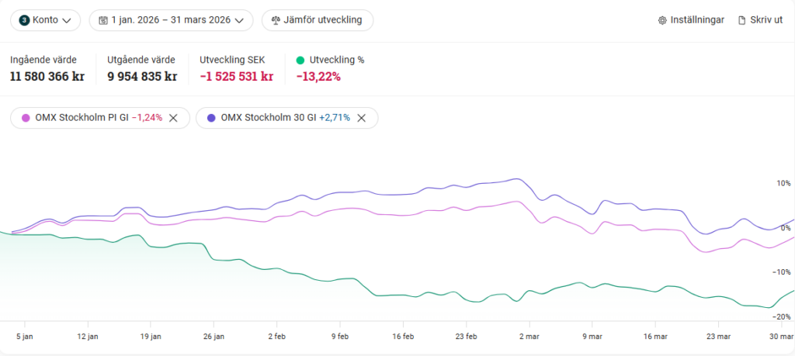
Task: Remove OMX Stockholm PI GI comparison with X
Action: pyautogui.click(x=174, y=118)
